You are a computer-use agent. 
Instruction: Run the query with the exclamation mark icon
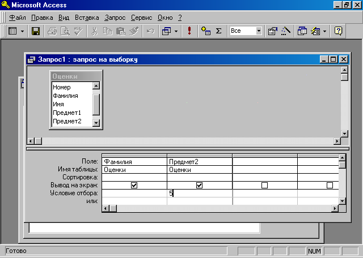click(x=189, y=31)
